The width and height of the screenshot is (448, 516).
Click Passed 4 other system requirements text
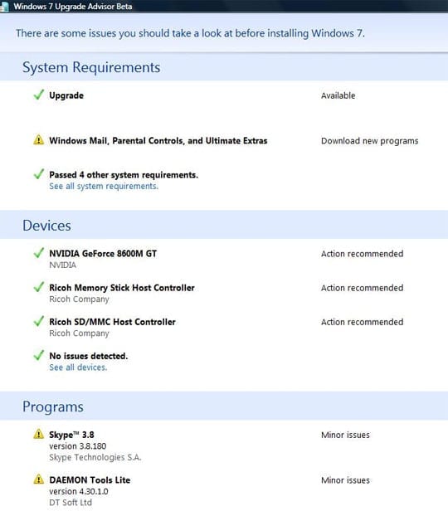click(x=124, y=175)
